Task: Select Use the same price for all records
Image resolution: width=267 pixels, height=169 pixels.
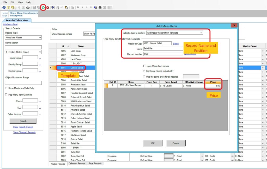Action: tap(144, 77)
